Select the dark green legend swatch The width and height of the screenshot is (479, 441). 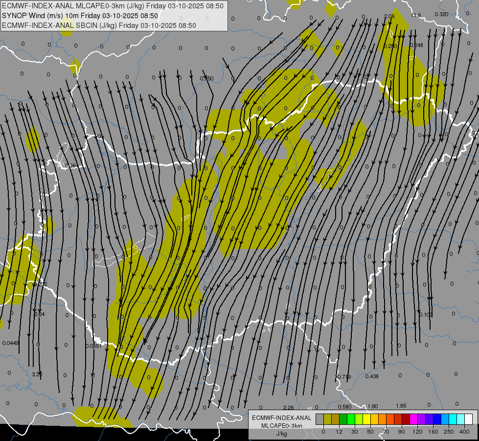(343, 419)
